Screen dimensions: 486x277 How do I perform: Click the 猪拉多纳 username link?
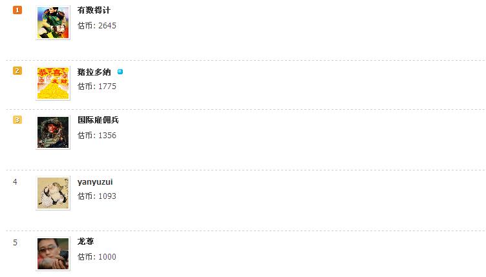(x=94, y=72)
